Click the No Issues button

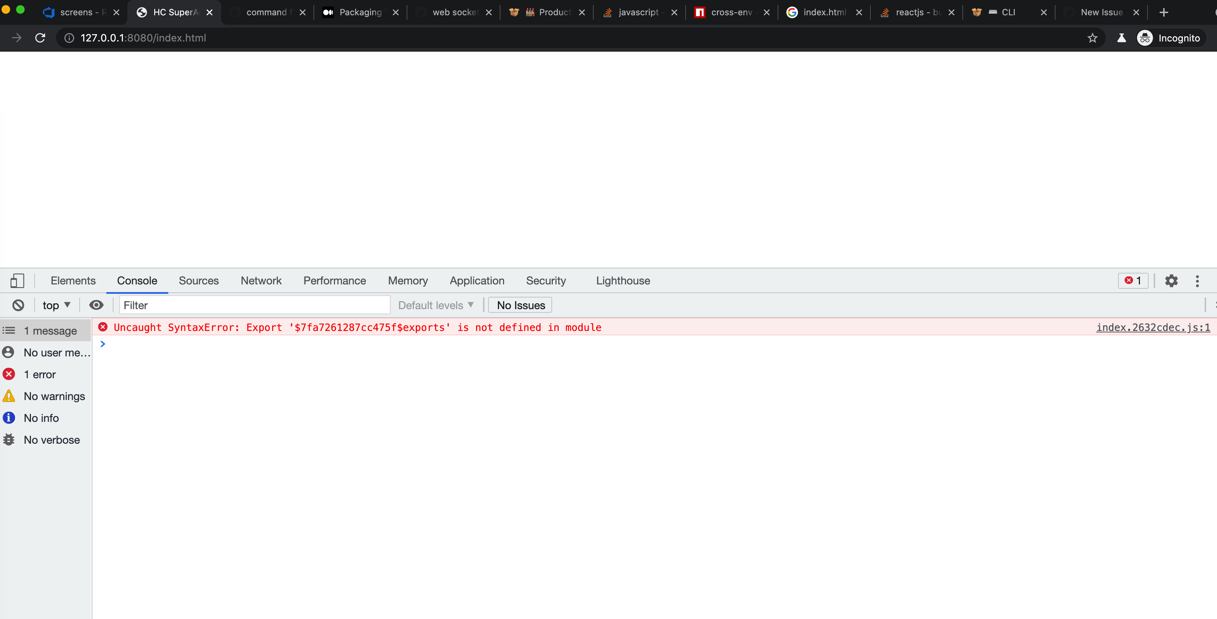pyautogui.click(x=520, y=305)
